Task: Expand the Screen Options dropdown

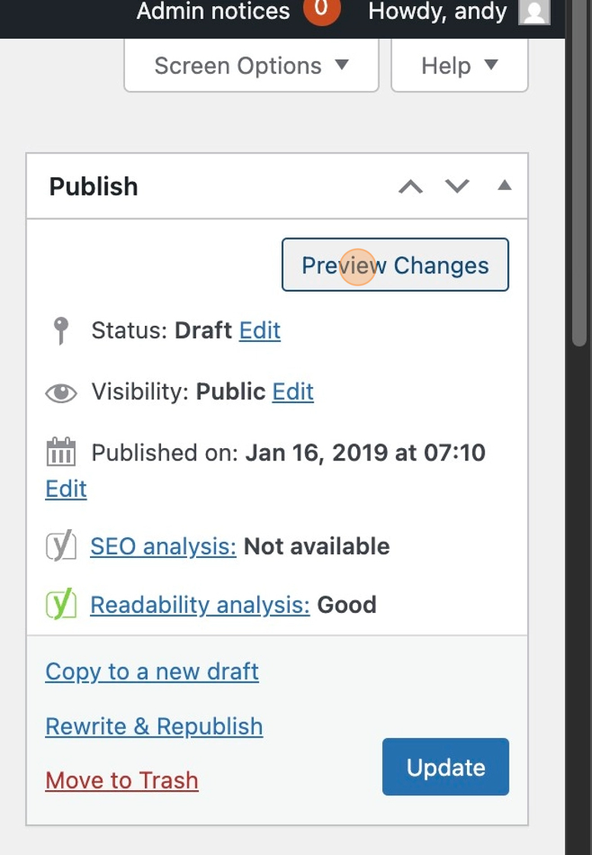Action: [x=251, y=66]
